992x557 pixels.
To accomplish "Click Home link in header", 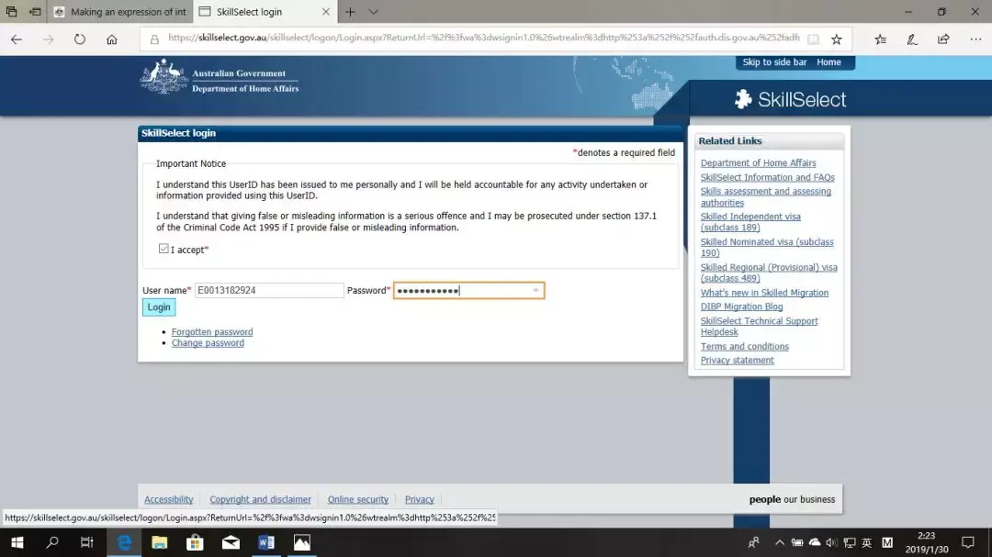I will coord(829,62).
